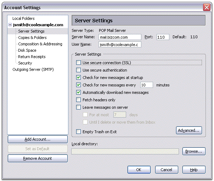Open the Advanced server settings

pyautogui.click(x=189, y=130)
